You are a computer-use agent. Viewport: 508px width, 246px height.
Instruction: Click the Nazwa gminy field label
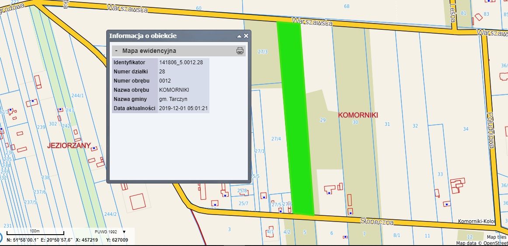pyautogui.click(x=130, y=99)
